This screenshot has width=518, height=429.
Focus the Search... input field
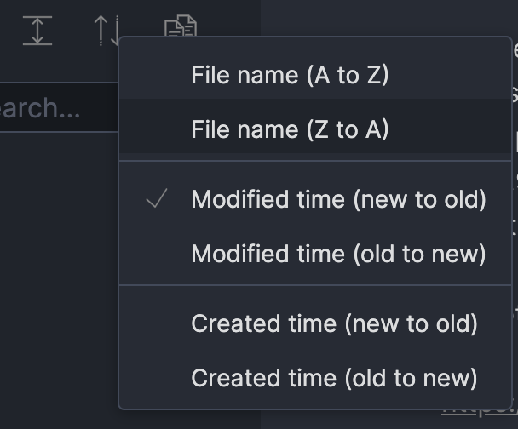coord(59,107)
